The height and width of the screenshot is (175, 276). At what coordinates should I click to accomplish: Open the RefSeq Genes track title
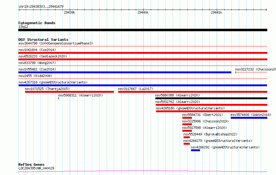[32, 164]
